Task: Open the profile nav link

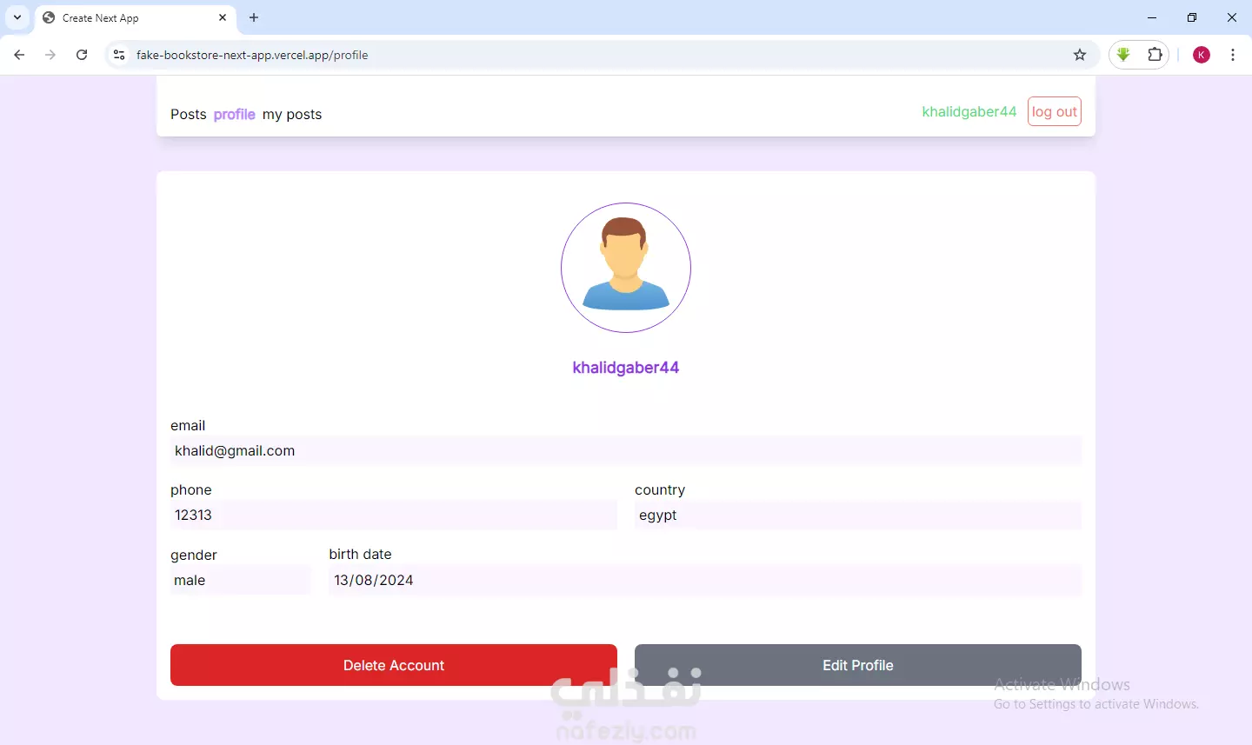Action: point(235,114)
